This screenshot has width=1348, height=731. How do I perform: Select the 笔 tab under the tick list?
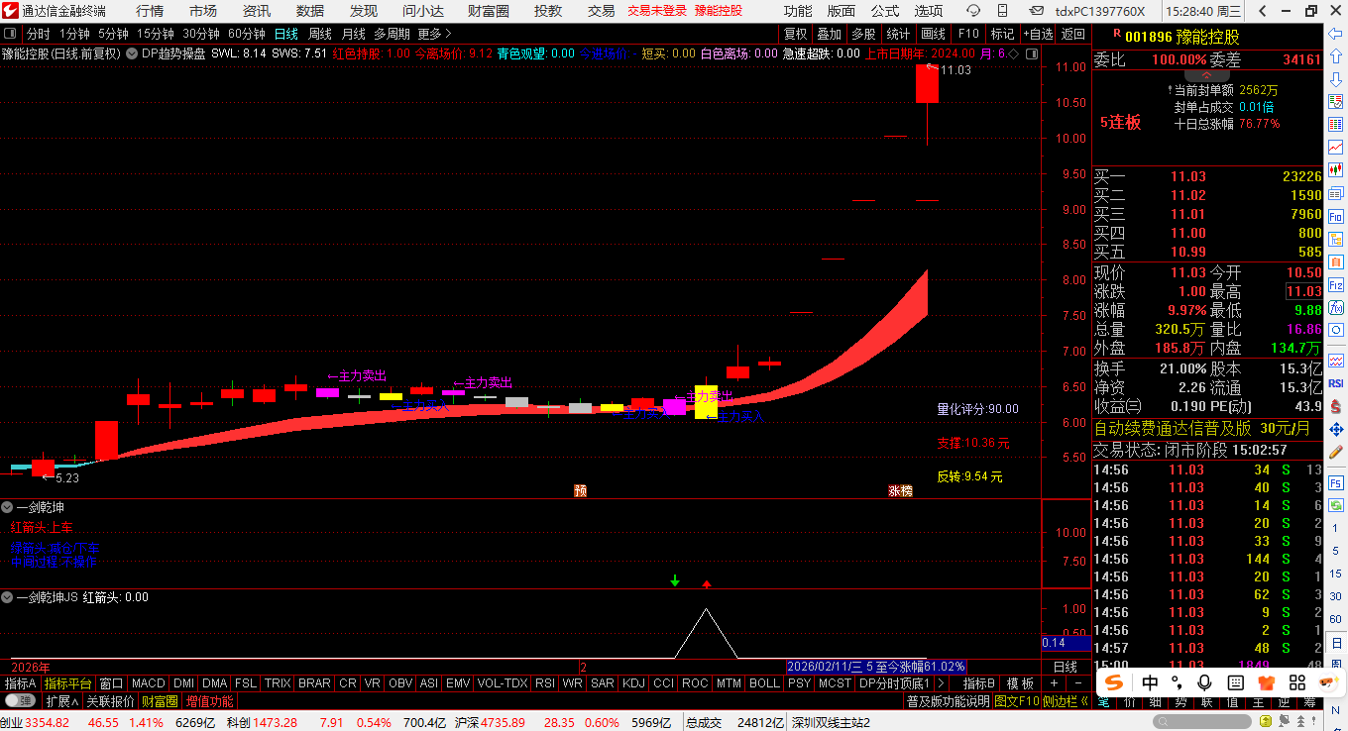coord(1103,701)
